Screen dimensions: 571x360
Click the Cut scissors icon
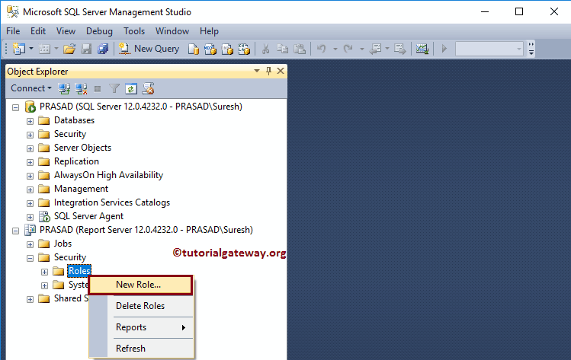click(265, 49)
